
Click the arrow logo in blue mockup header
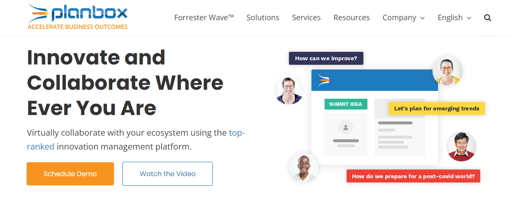324,80
